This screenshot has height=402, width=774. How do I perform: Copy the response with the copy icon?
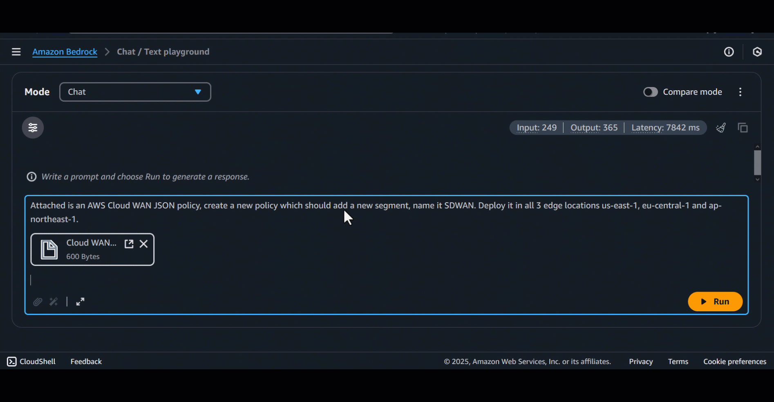pos(743,127)
